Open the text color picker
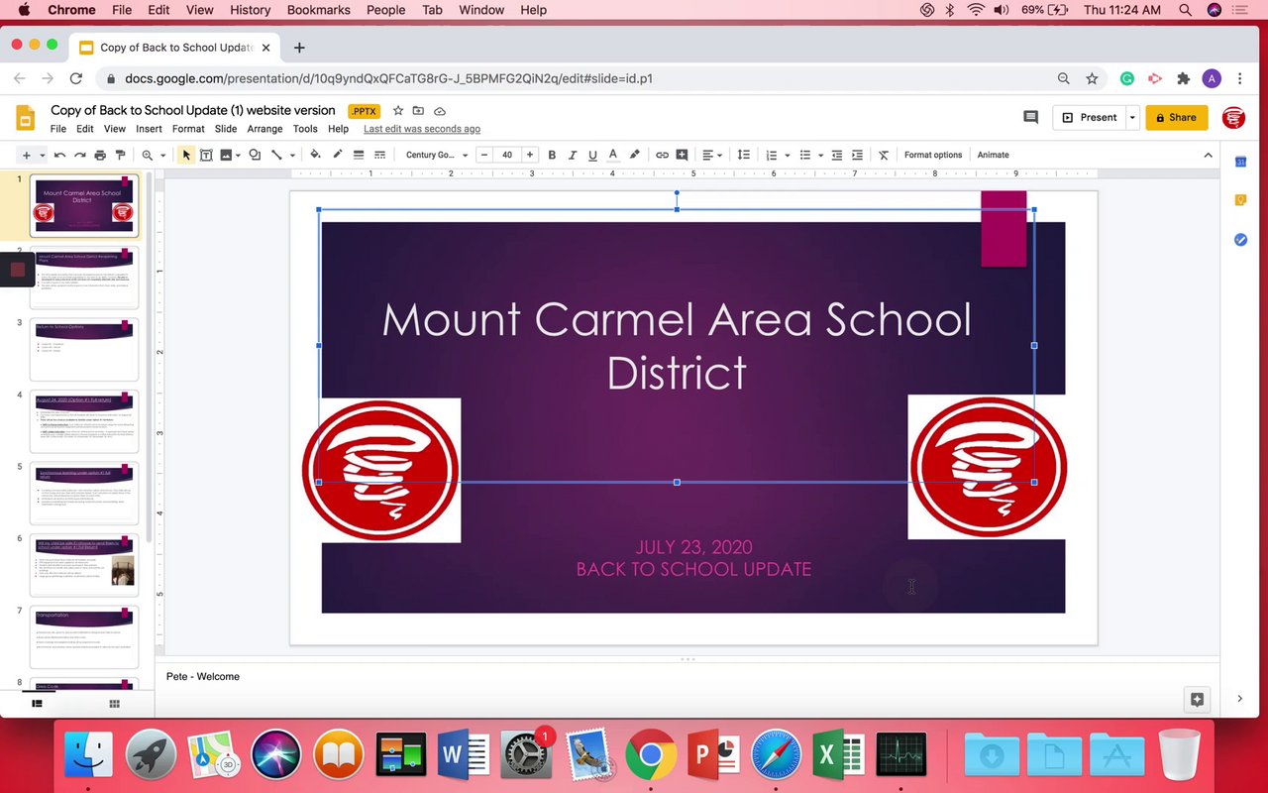The image size is (1268, 793). coord(613,155)
